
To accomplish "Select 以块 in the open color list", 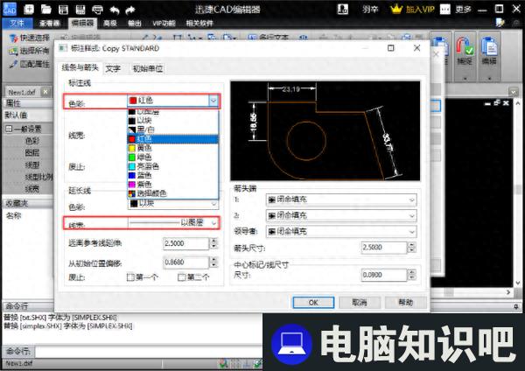I will (172, 121).
